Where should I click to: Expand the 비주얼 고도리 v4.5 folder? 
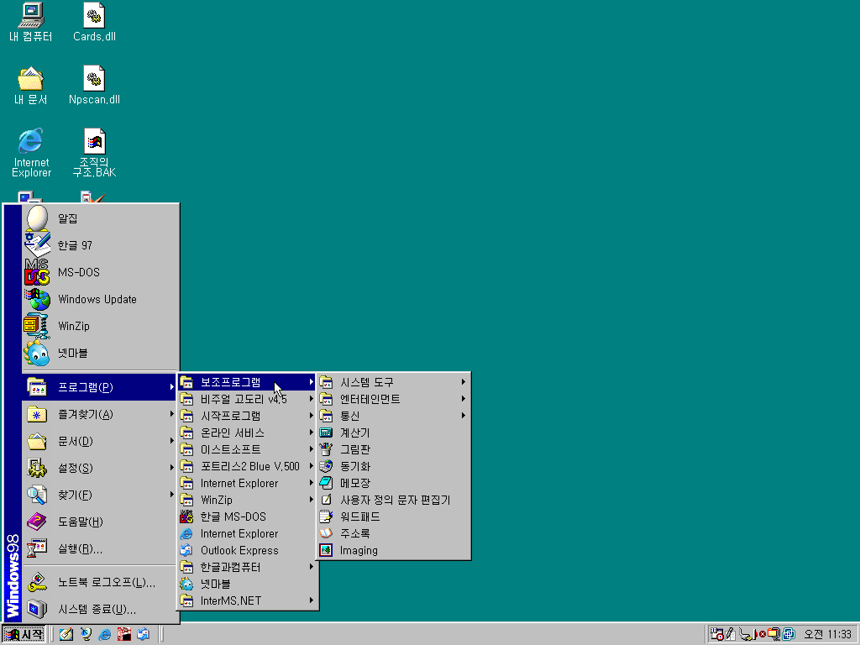tap(247, 399)
